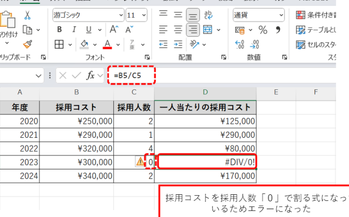Click the Insert Function fx icon
The height and width of the screenshot is (217, 349).
(91, 76)
